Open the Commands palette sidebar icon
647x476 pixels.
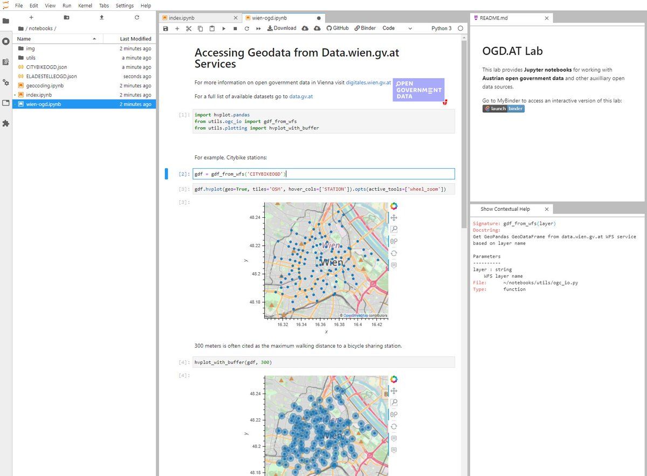(6, 62)
